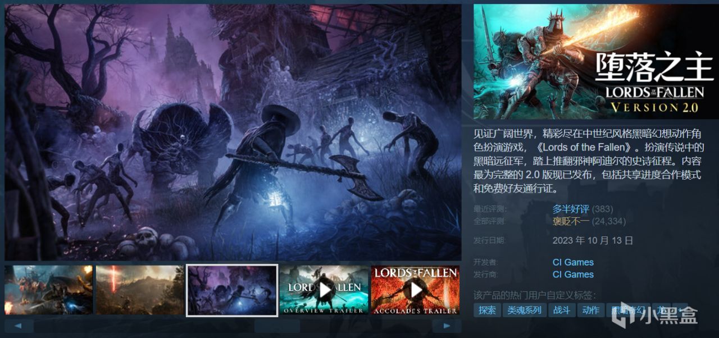Select the first screenshot thumbnail with fiery battle

[x=48, y=290]
